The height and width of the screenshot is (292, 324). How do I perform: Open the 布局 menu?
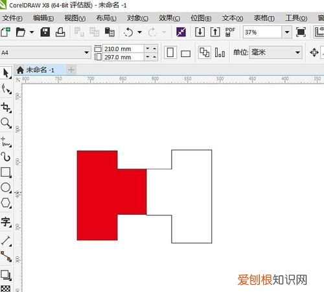(106, 18)
